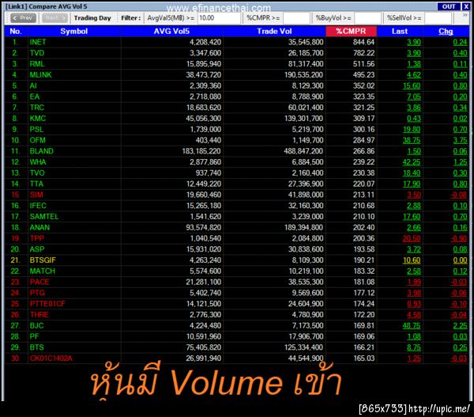Select the BLAND symbol
Viewport: 474px width, 417px height.
(x=41, y=151)
